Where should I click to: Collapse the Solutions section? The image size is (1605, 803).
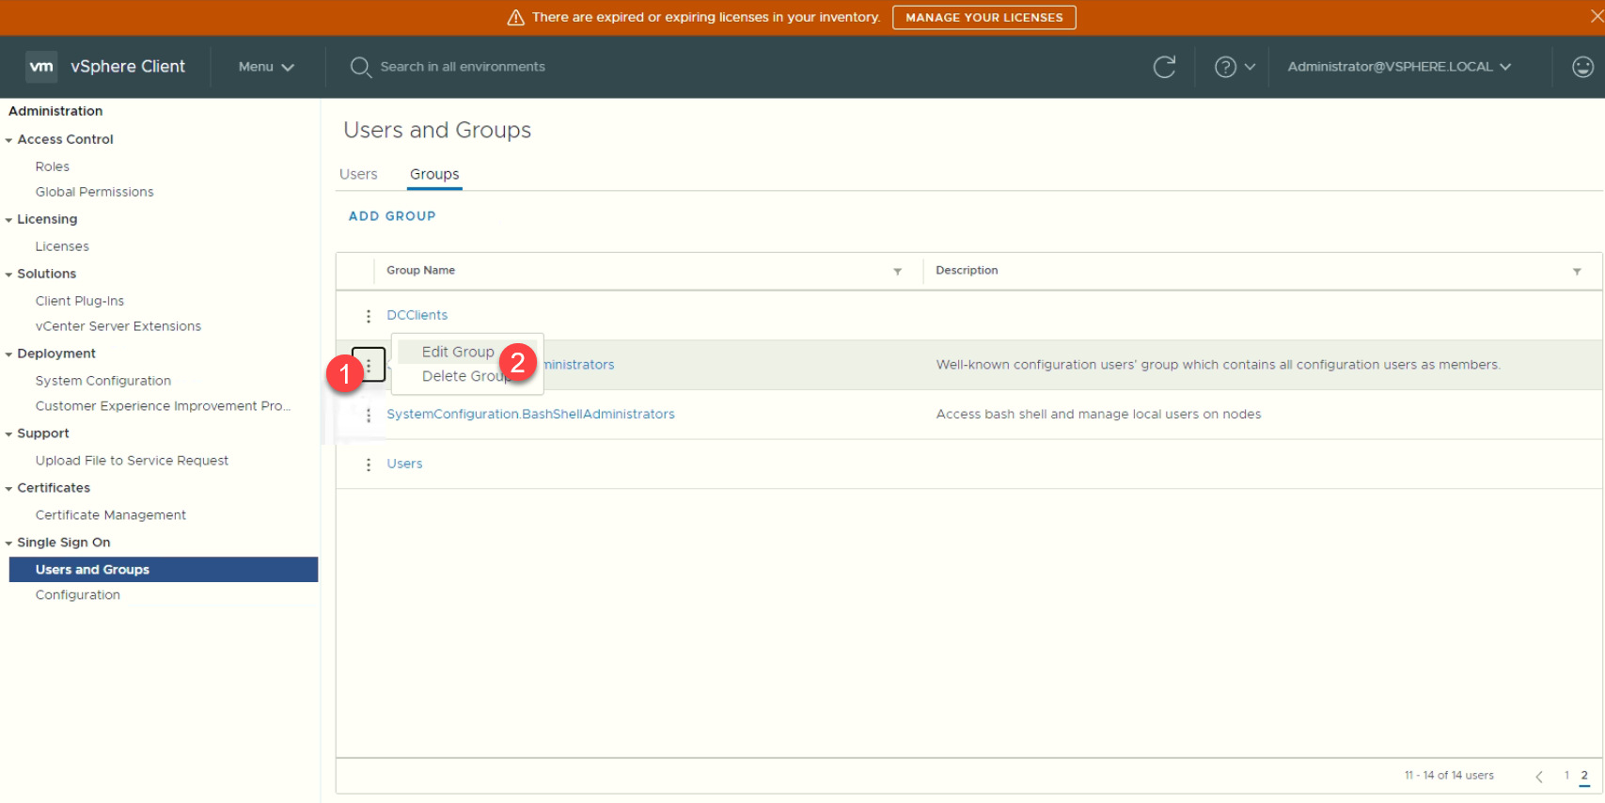9,275
